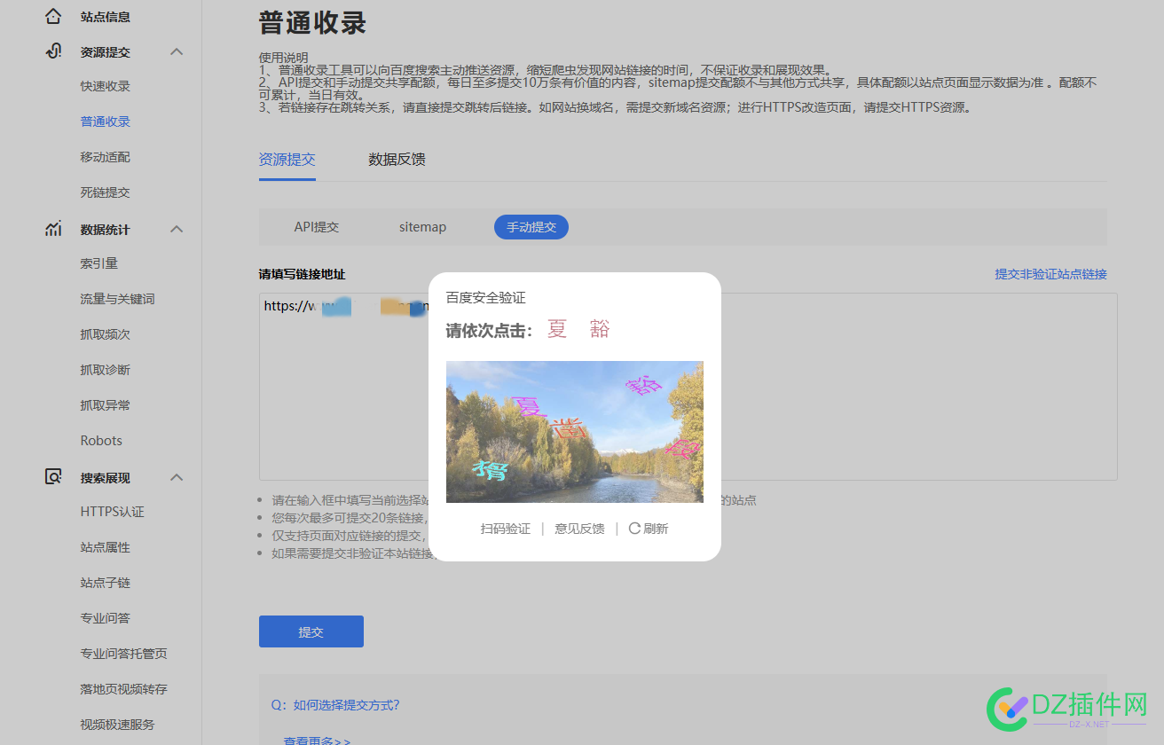Image resolution: width=1164 pixels, height=745 pixels.
Task: Switch to 数据反馈 tab
Action: (x=397, y=160)
